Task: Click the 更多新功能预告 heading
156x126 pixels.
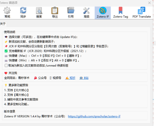Action: point(16,85)
